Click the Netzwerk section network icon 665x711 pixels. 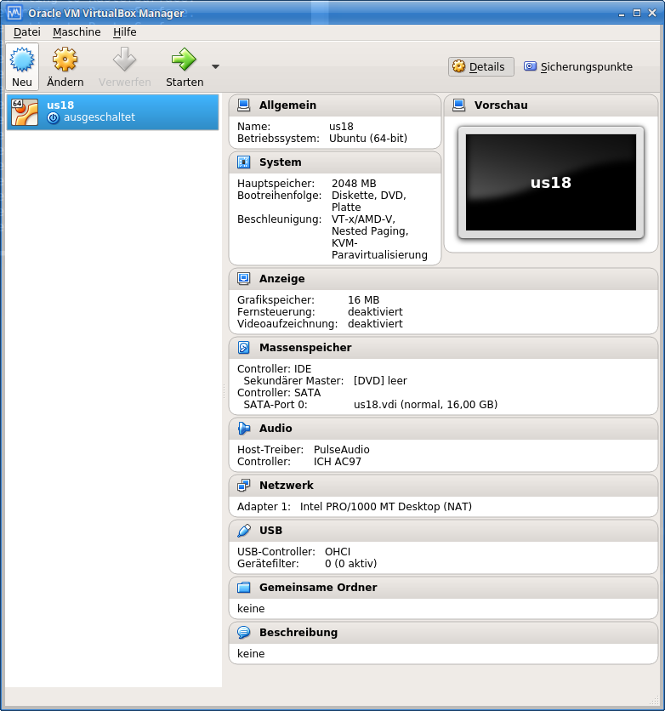(244, 486)
